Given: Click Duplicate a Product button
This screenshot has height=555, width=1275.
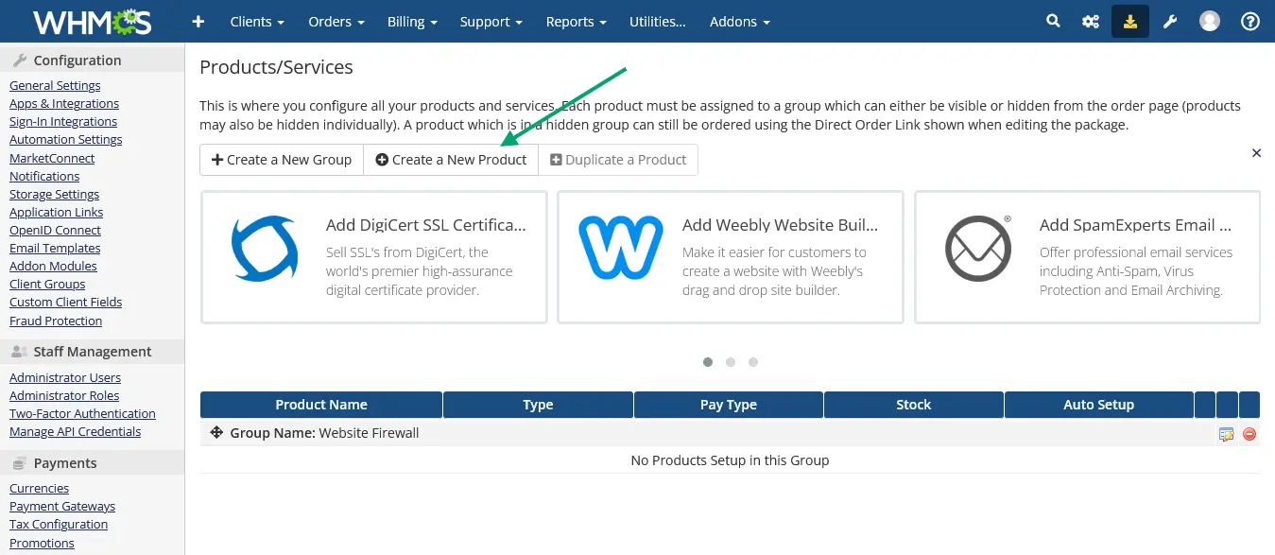Looking at the screenshot, I should [618, 160].
